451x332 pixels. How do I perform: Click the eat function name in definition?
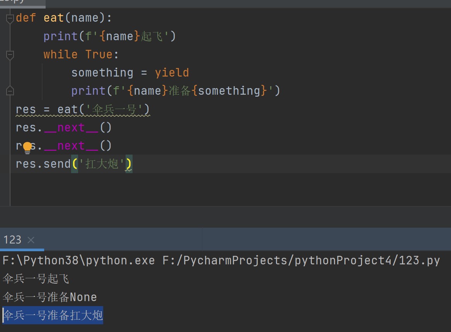53,18
